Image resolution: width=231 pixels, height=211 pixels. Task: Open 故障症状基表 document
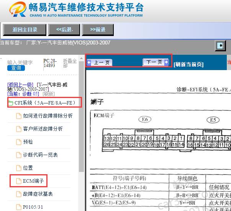tap(38, 194)
